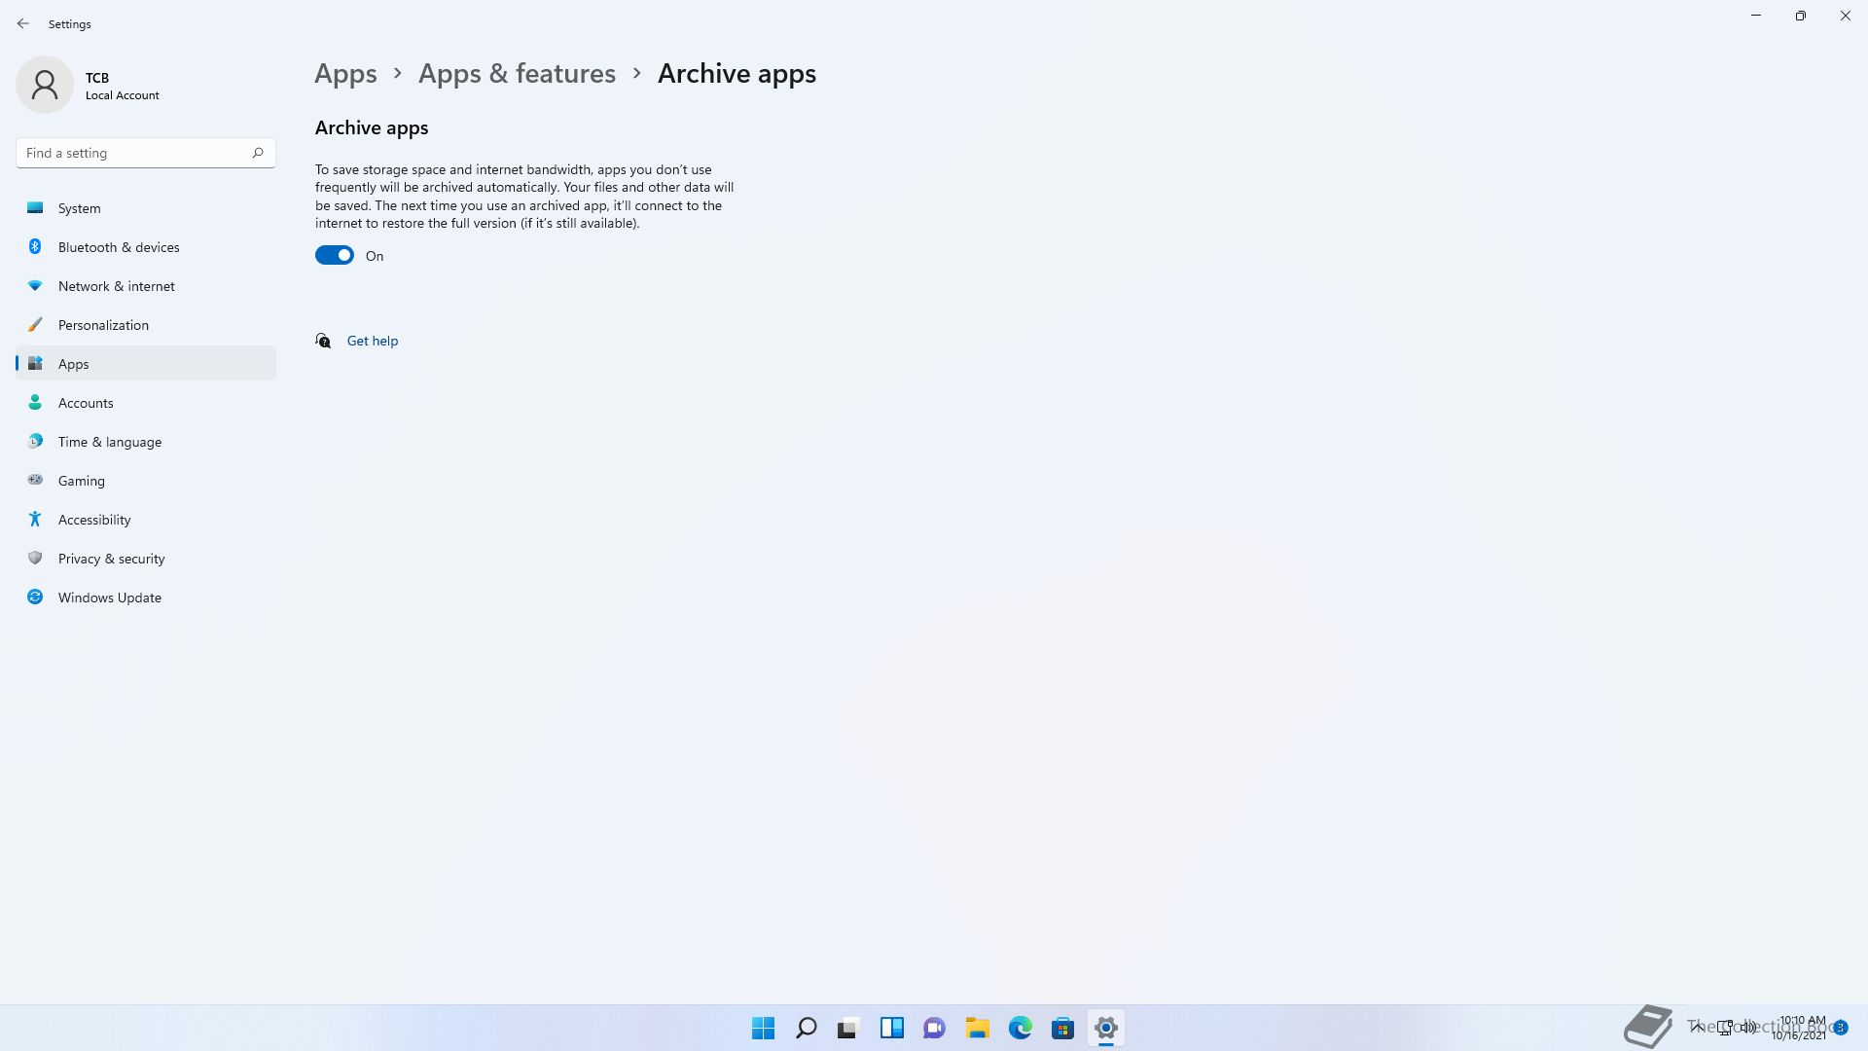Go back using the back arrow
The height and width of the screenshot is (1051, 1868).
click(23, 23)
